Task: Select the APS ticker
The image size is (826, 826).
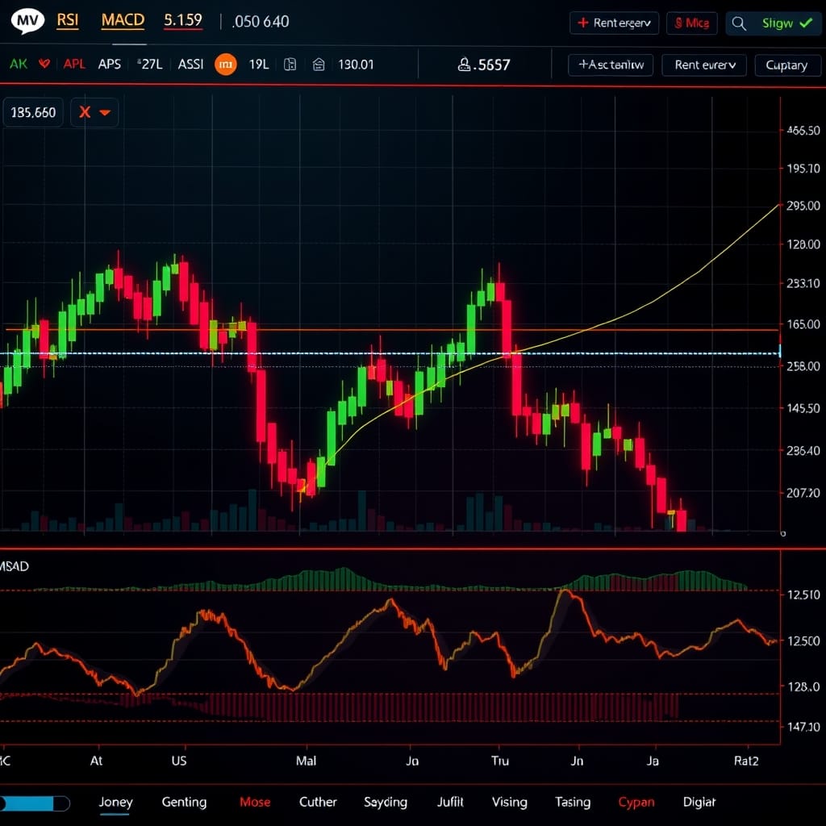Action: click(110, 65)
